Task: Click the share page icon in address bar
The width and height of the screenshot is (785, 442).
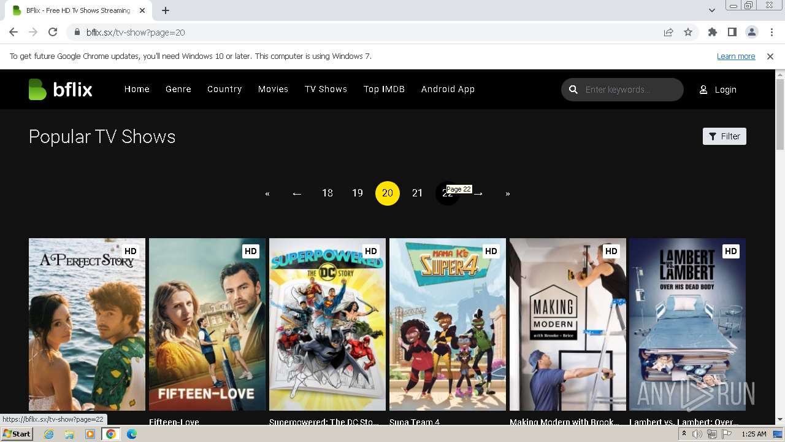Action: tap(668, 33)
